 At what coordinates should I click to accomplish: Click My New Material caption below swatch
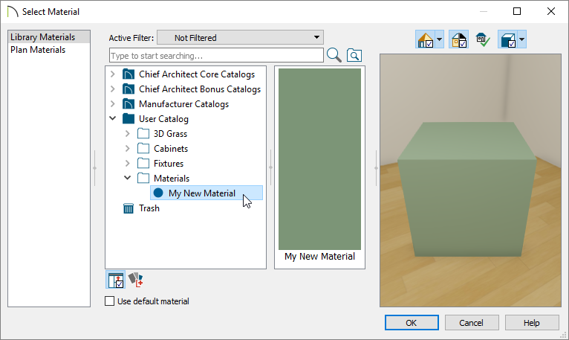[319, 257]
